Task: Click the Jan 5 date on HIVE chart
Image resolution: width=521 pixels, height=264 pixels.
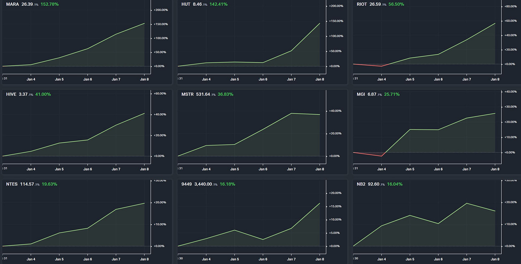Action: (x=59, y=169)
